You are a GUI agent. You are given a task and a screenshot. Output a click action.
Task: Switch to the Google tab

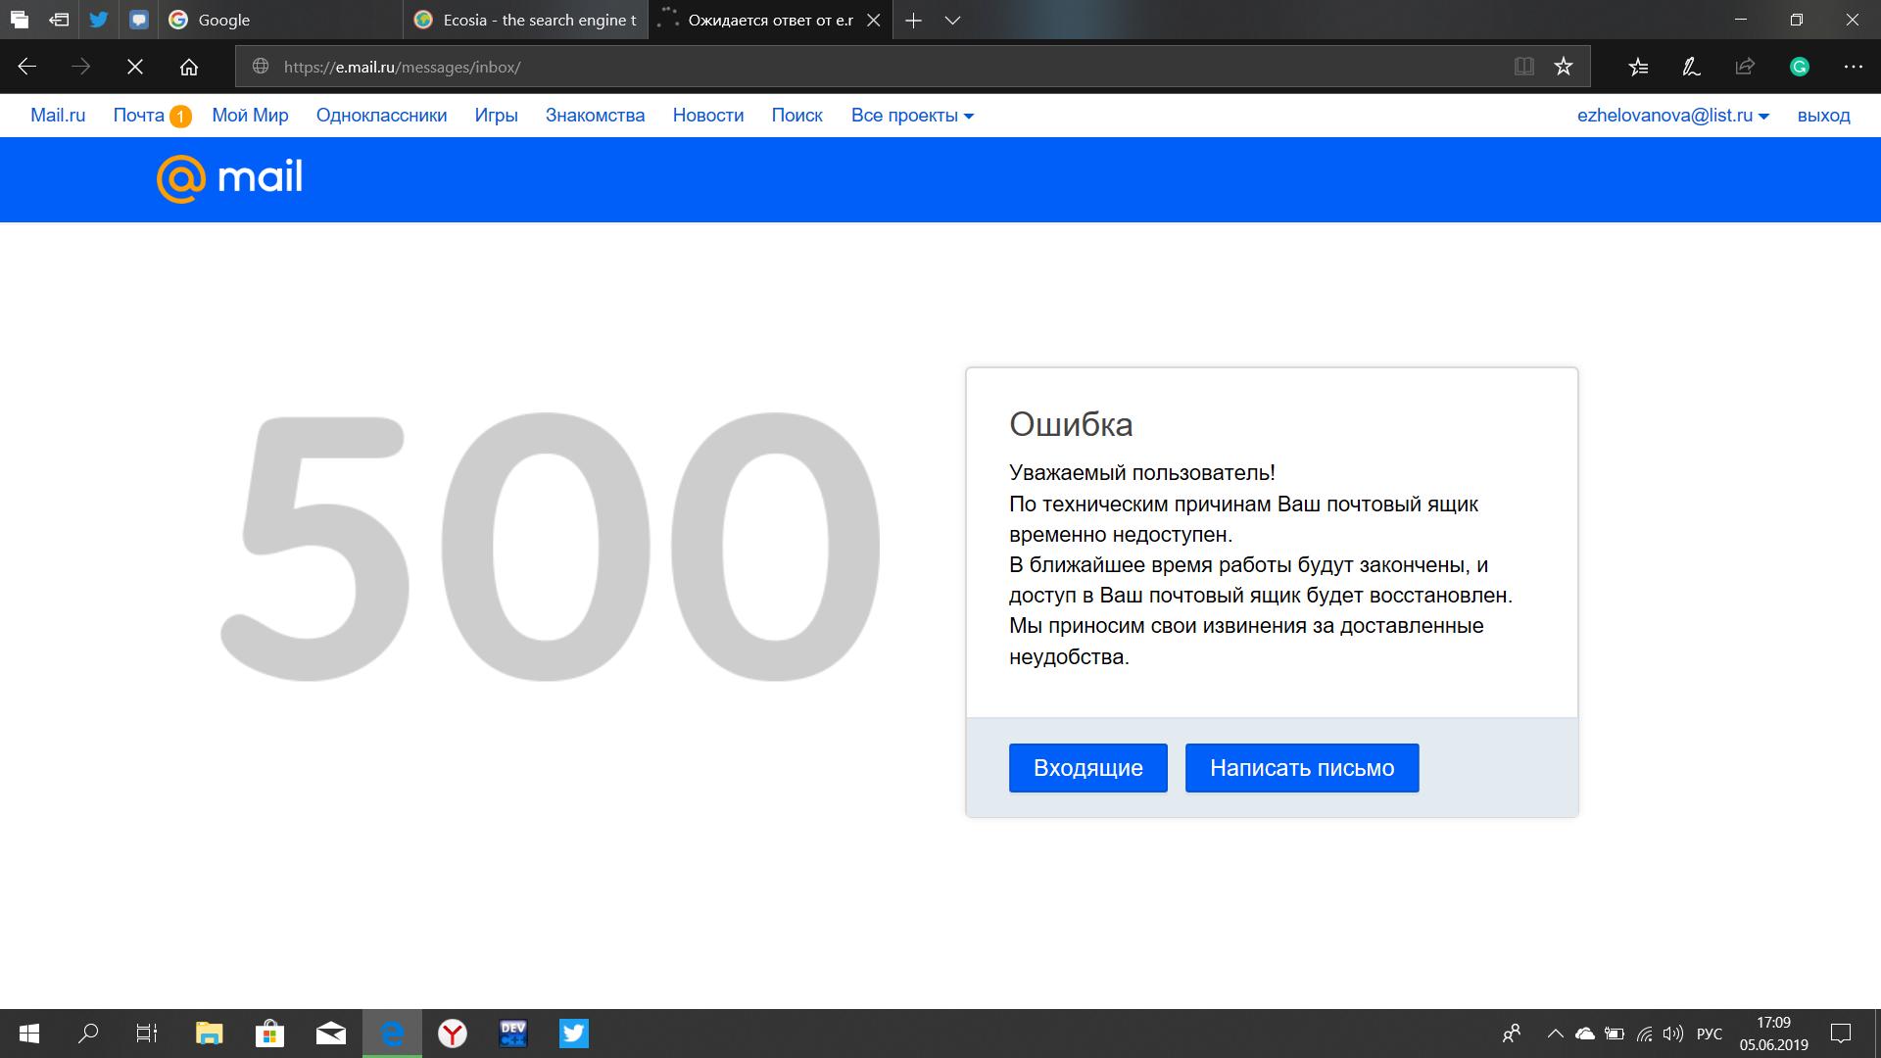[x=284, y=20]
